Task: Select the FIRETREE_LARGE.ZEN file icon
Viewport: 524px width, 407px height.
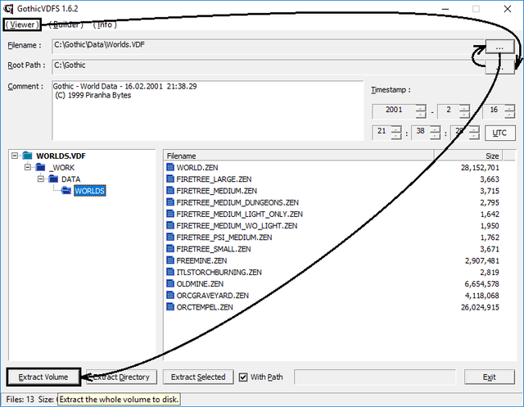Action: click(x=170, y=179)
